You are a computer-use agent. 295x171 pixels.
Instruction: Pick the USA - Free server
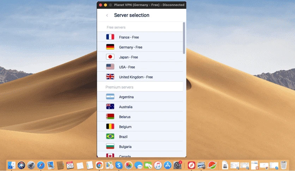pyautogui.click(x=140, y=67)
